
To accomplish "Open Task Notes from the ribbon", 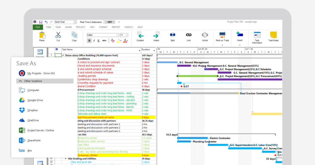I will [x=273, y=35].
